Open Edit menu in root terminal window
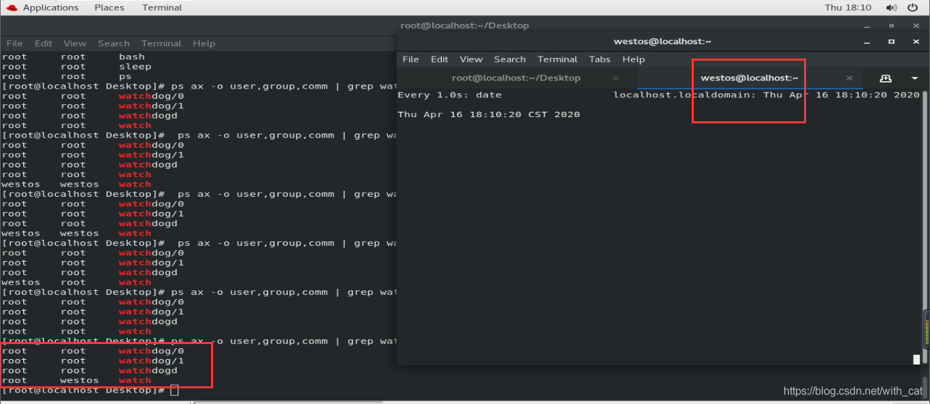The width and height of the screenshot is (930, 404). pyautogui.click(x=44, y=43)
